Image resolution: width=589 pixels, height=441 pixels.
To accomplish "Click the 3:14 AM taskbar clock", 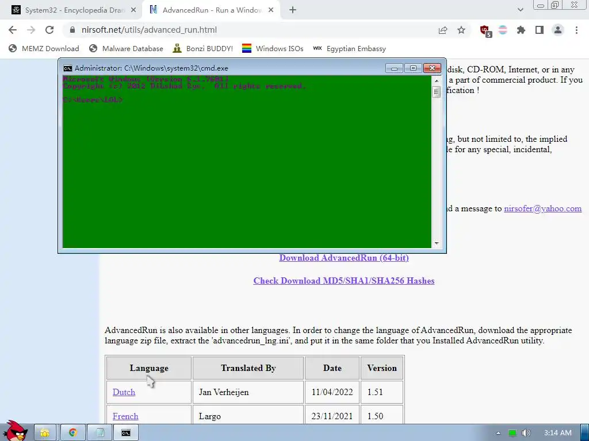I will [x=557, y=433].
